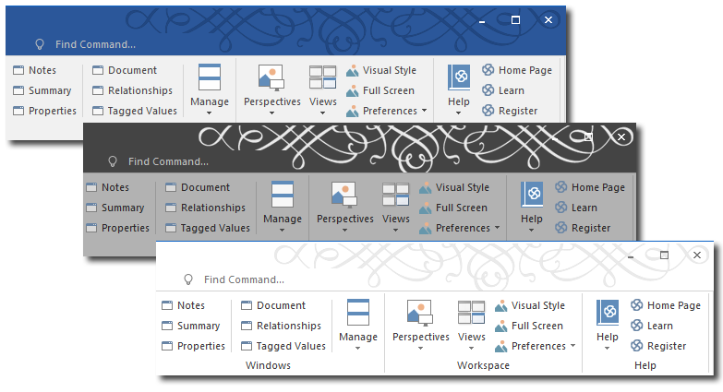Viewport: 723px width, 392px height.
Task: Click Learn icon in the dark gray ribbon
Action: [560, 208]
